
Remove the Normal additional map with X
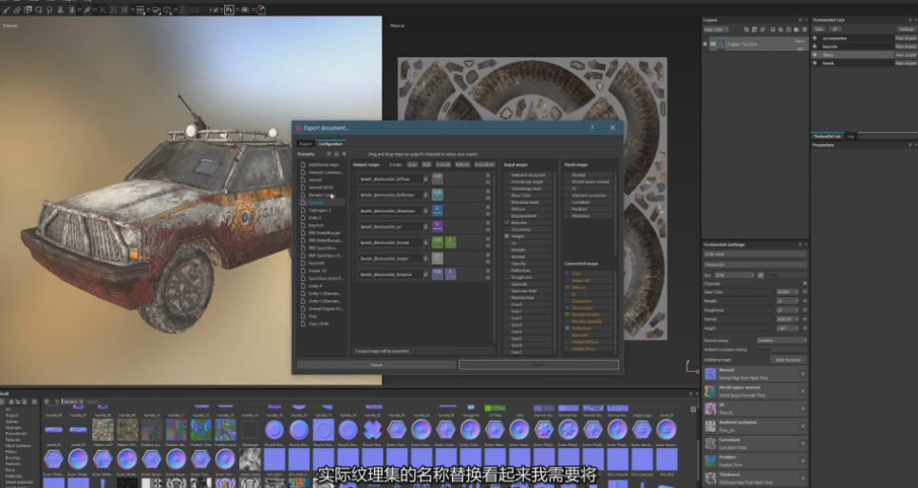click(x=802, y=372)
